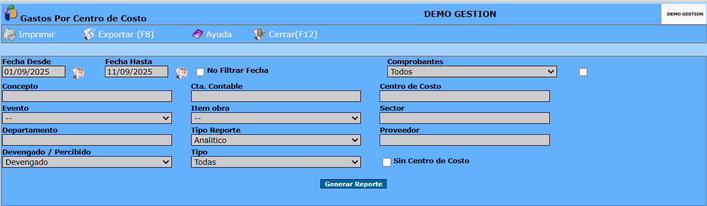Screen dimensions: 707x206
Task: Click into the Proveedor input field
Action: pyautogui.click(x=465, y=140)
